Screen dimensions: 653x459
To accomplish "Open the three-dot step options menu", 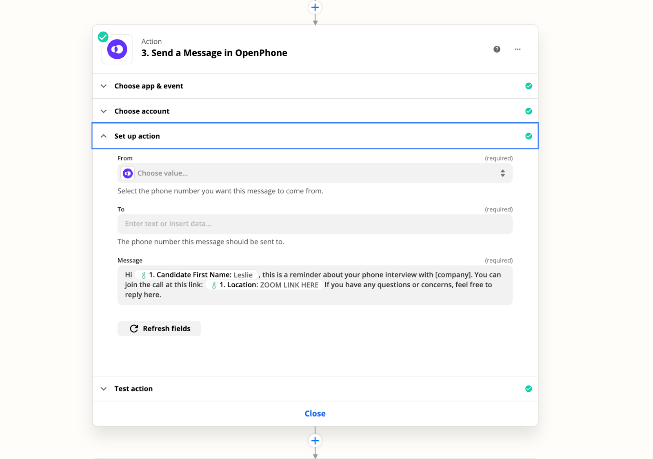I will [x=518, y=49].
